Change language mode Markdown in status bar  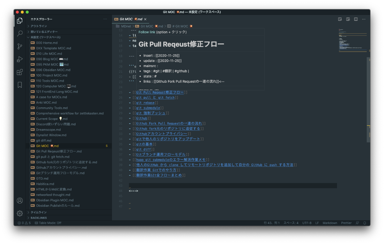click(x=330, y=223)
